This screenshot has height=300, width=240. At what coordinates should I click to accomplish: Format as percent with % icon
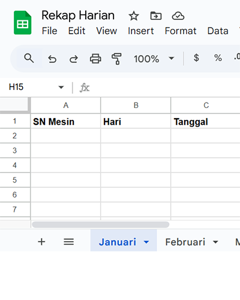(x=218, y=58)
